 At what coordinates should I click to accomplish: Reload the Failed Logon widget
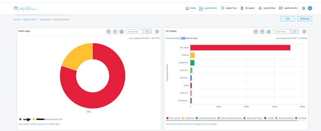coord(157,32)
